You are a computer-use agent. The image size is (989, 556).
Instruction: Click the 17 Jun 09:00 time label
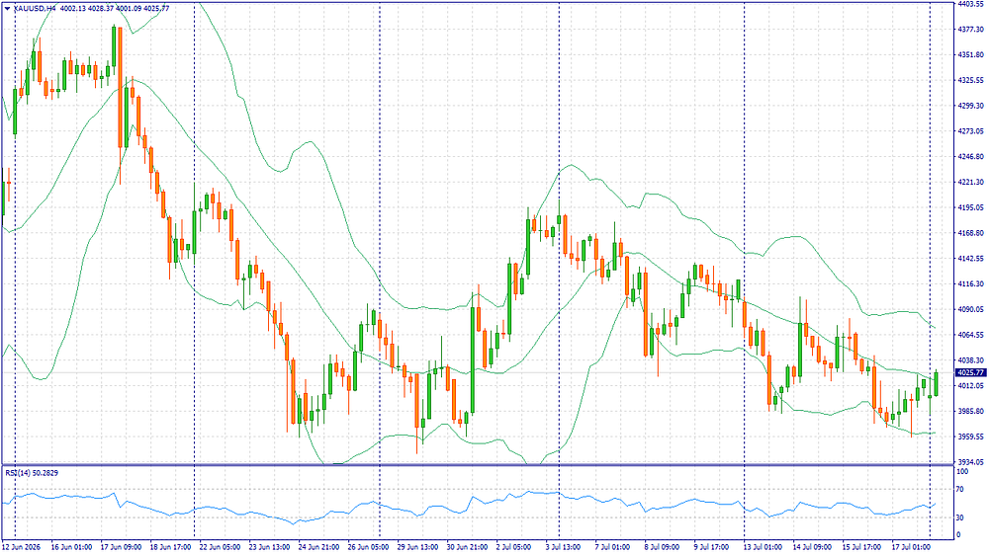[x=121, y=547]
